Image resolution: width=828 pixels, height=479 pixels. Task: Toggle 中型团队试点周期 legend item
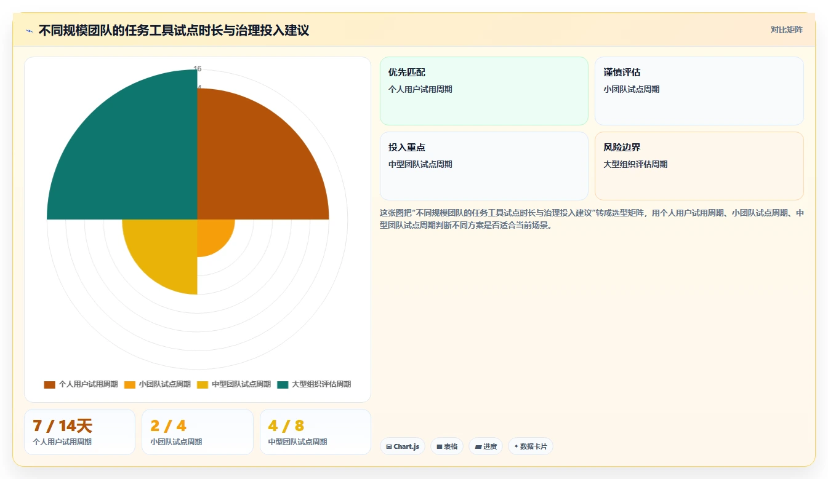234,384
